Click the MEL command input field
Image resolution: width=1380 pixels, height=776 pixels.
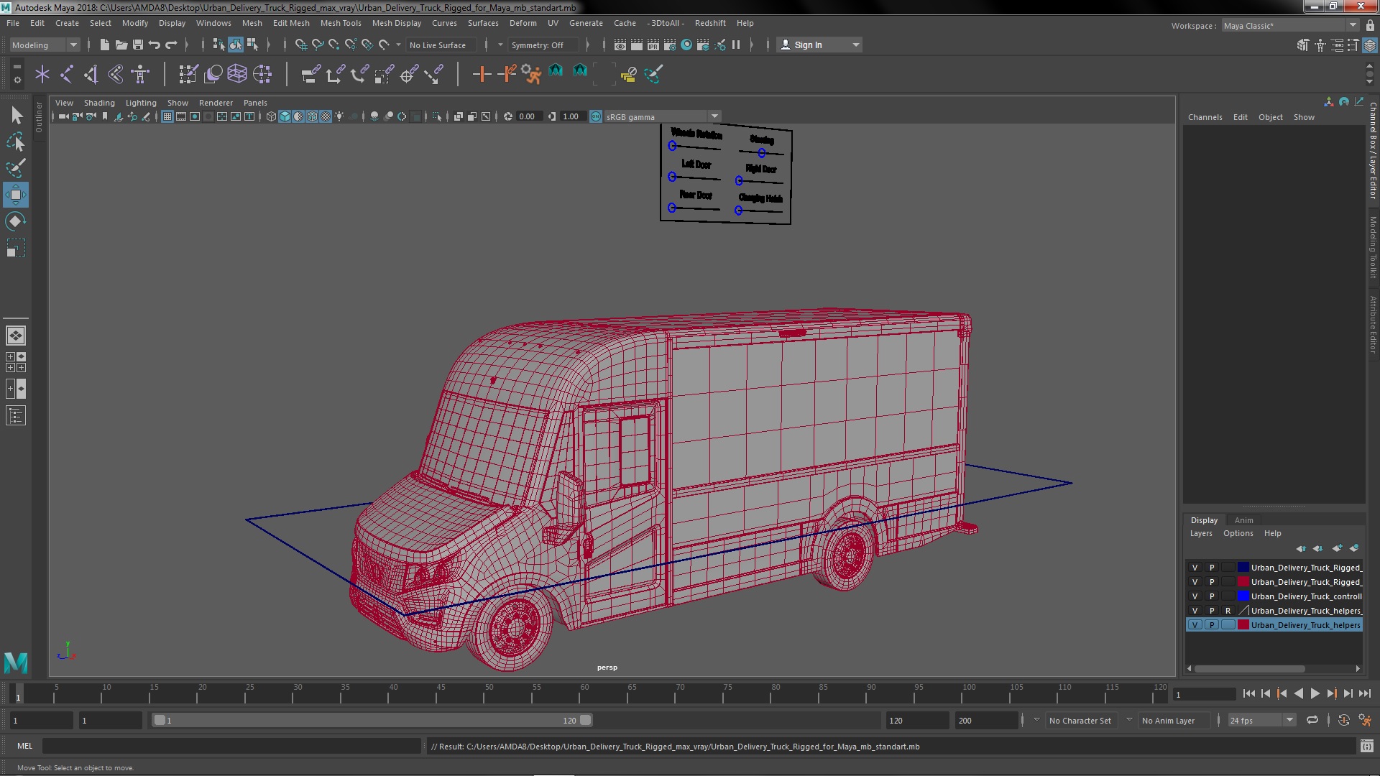231,747
